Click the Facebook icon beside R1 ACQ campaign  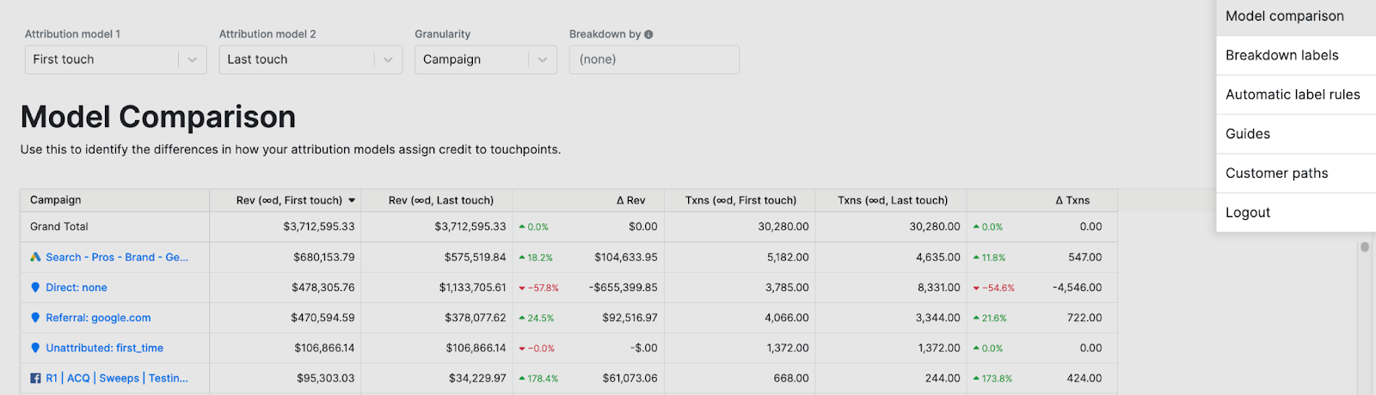click(35, 378)
